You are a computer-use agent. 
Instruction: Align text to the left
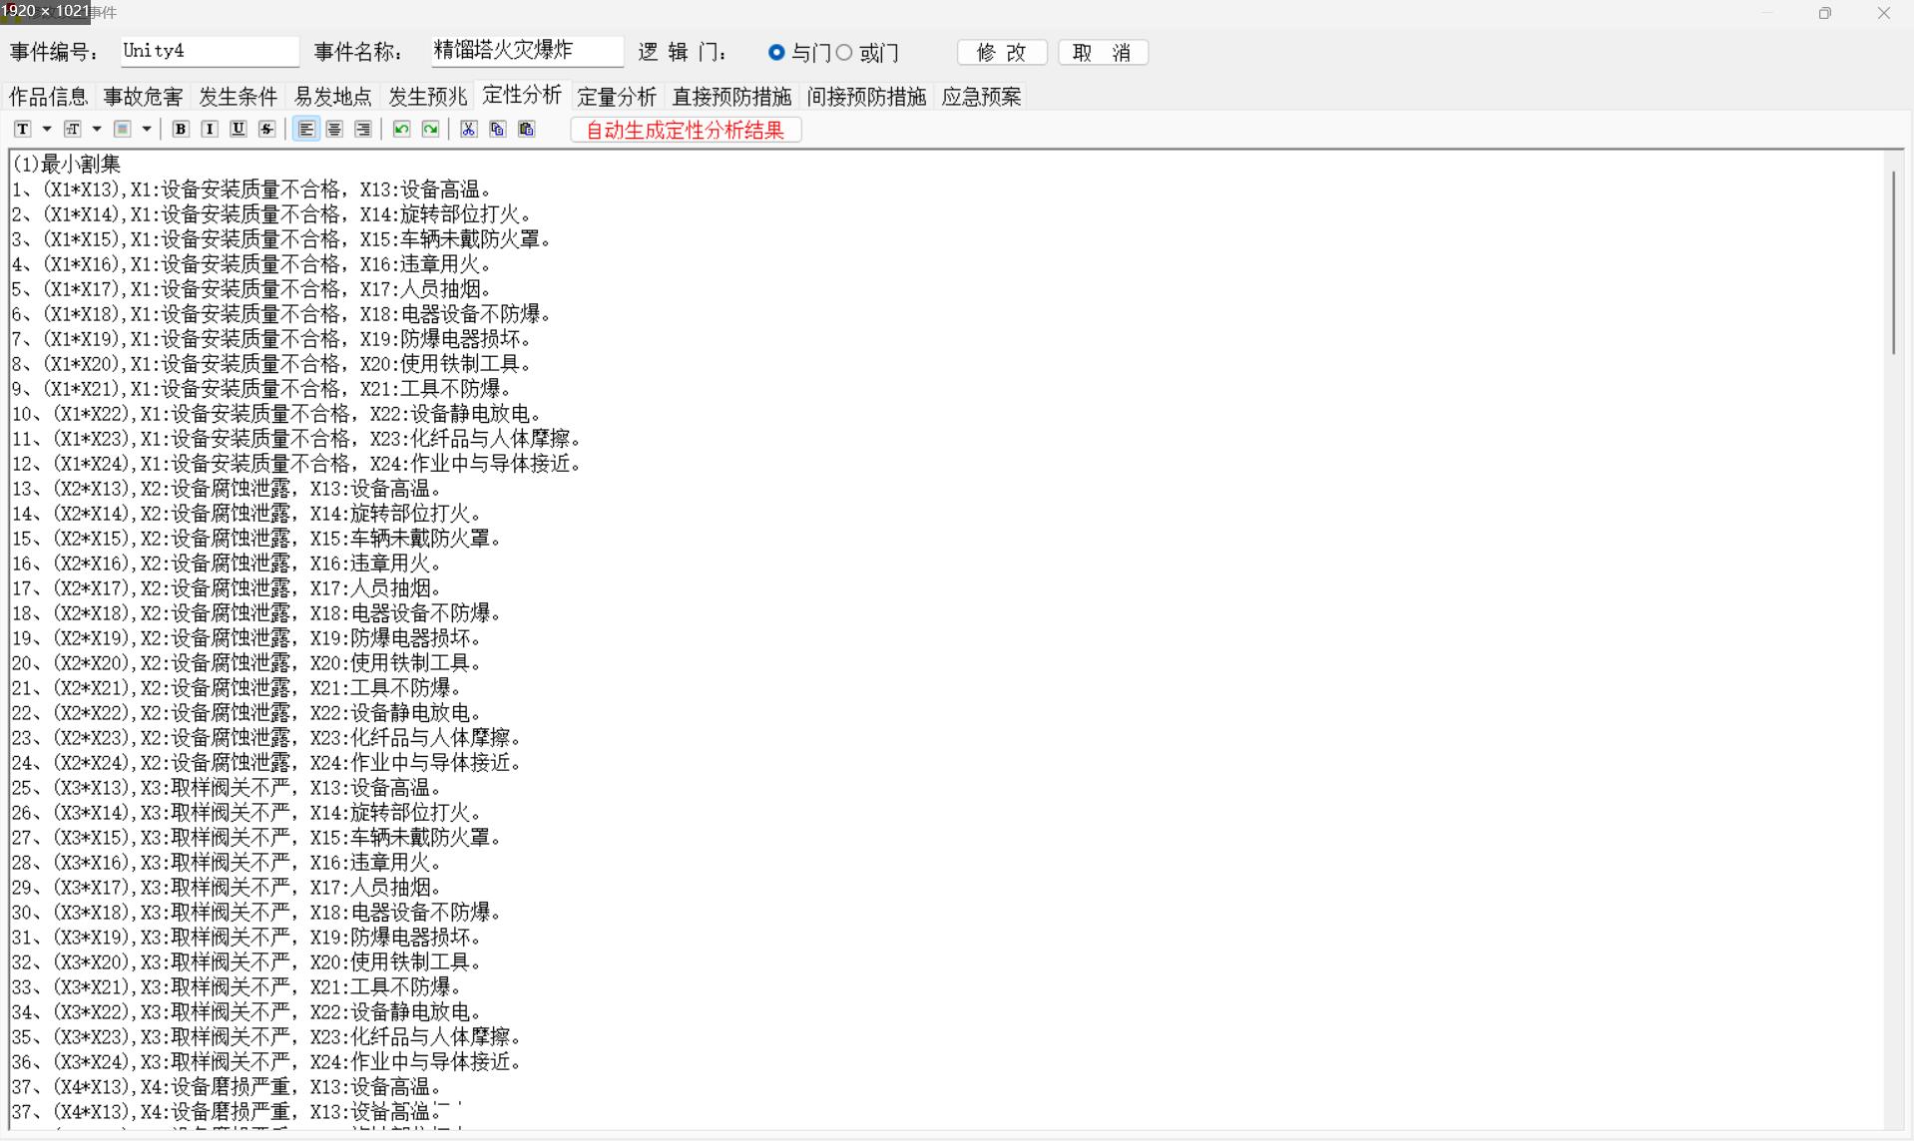305,129
